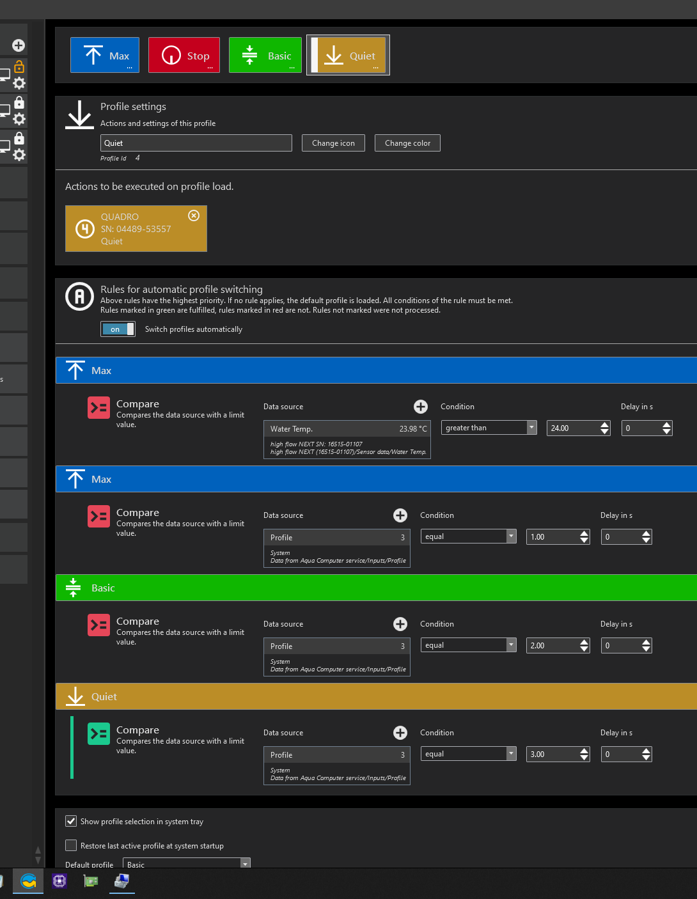This screenshot has height=899, width=697.
Task: Enable Restore last active profile at startup
Action: (71, 845)
